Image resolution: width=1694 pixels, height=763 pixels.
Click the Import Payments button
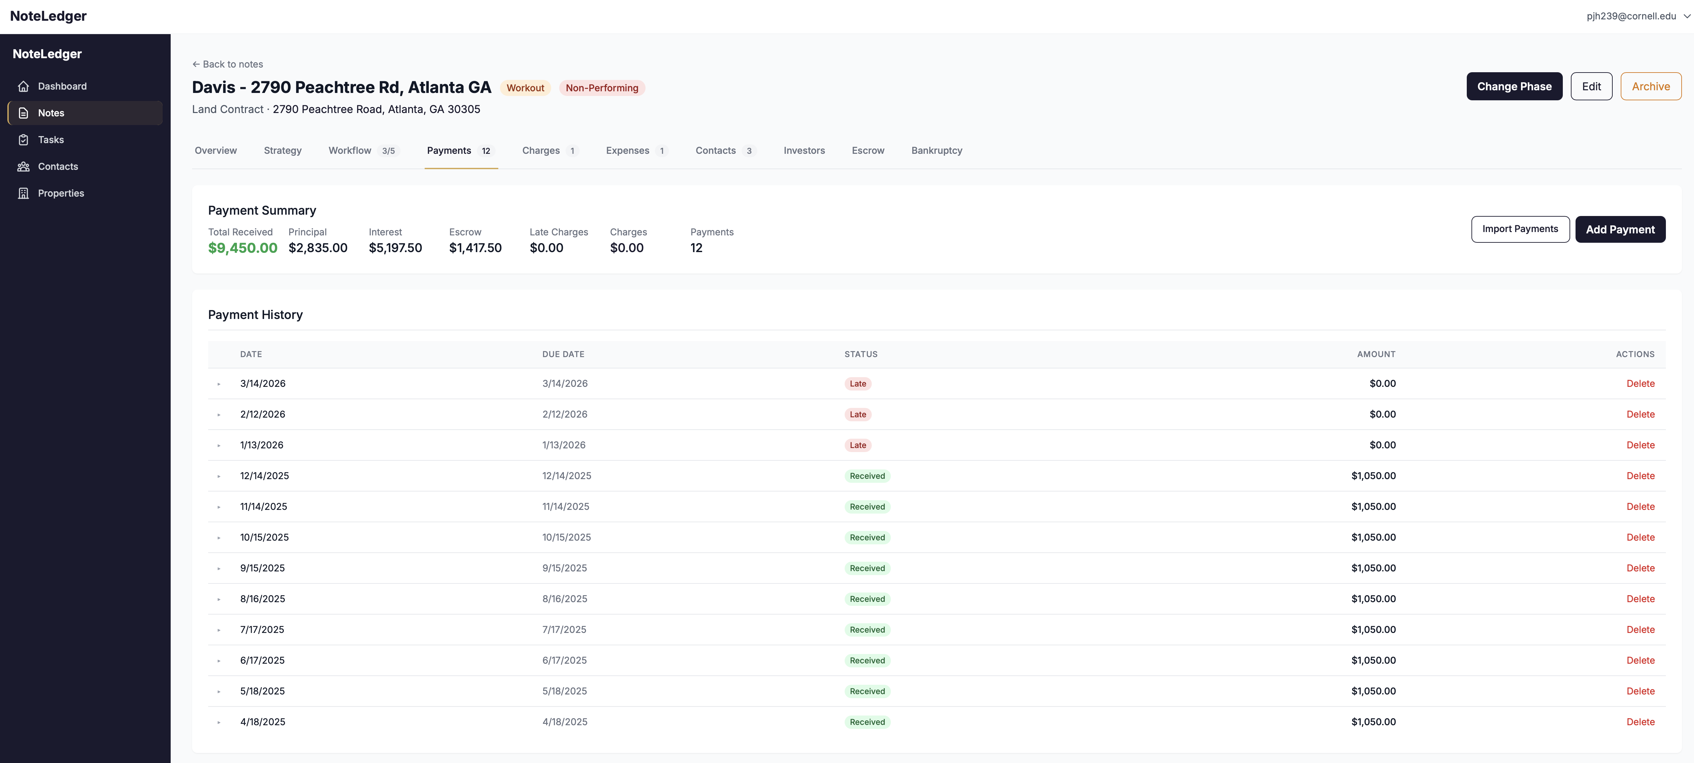[x=1520, y=229]
